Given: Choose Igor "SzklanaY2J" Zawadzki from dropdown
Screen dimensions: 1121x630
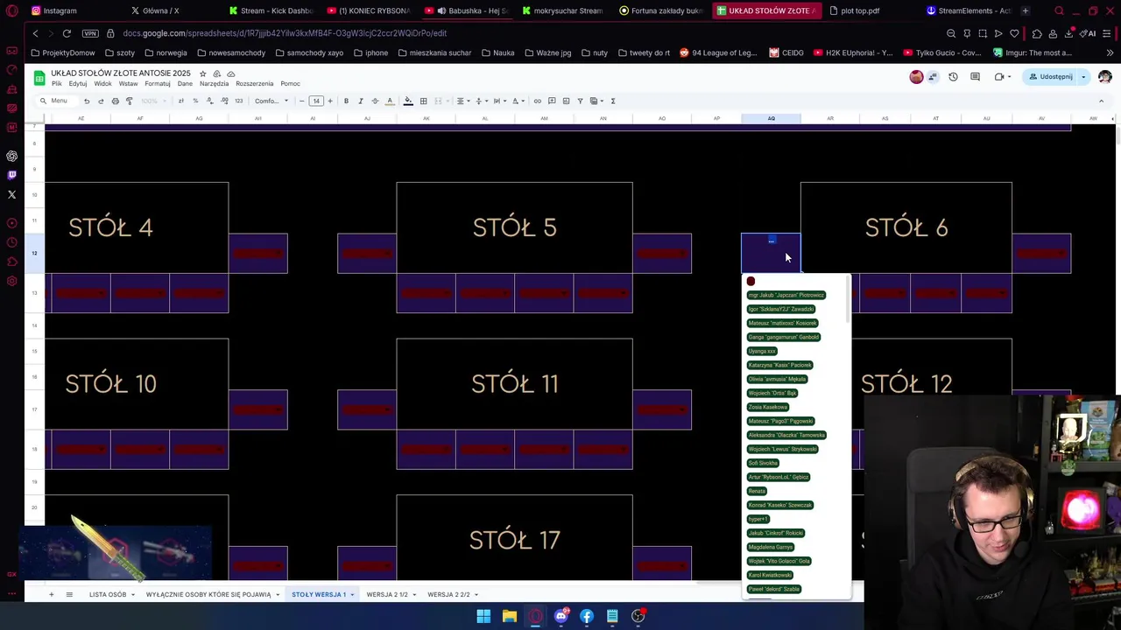Looking at the screenshot, I should pos(781,309).
